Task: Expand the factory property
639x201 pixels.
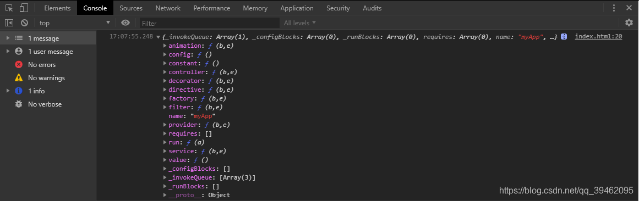Action: click(x=165, y=98)
